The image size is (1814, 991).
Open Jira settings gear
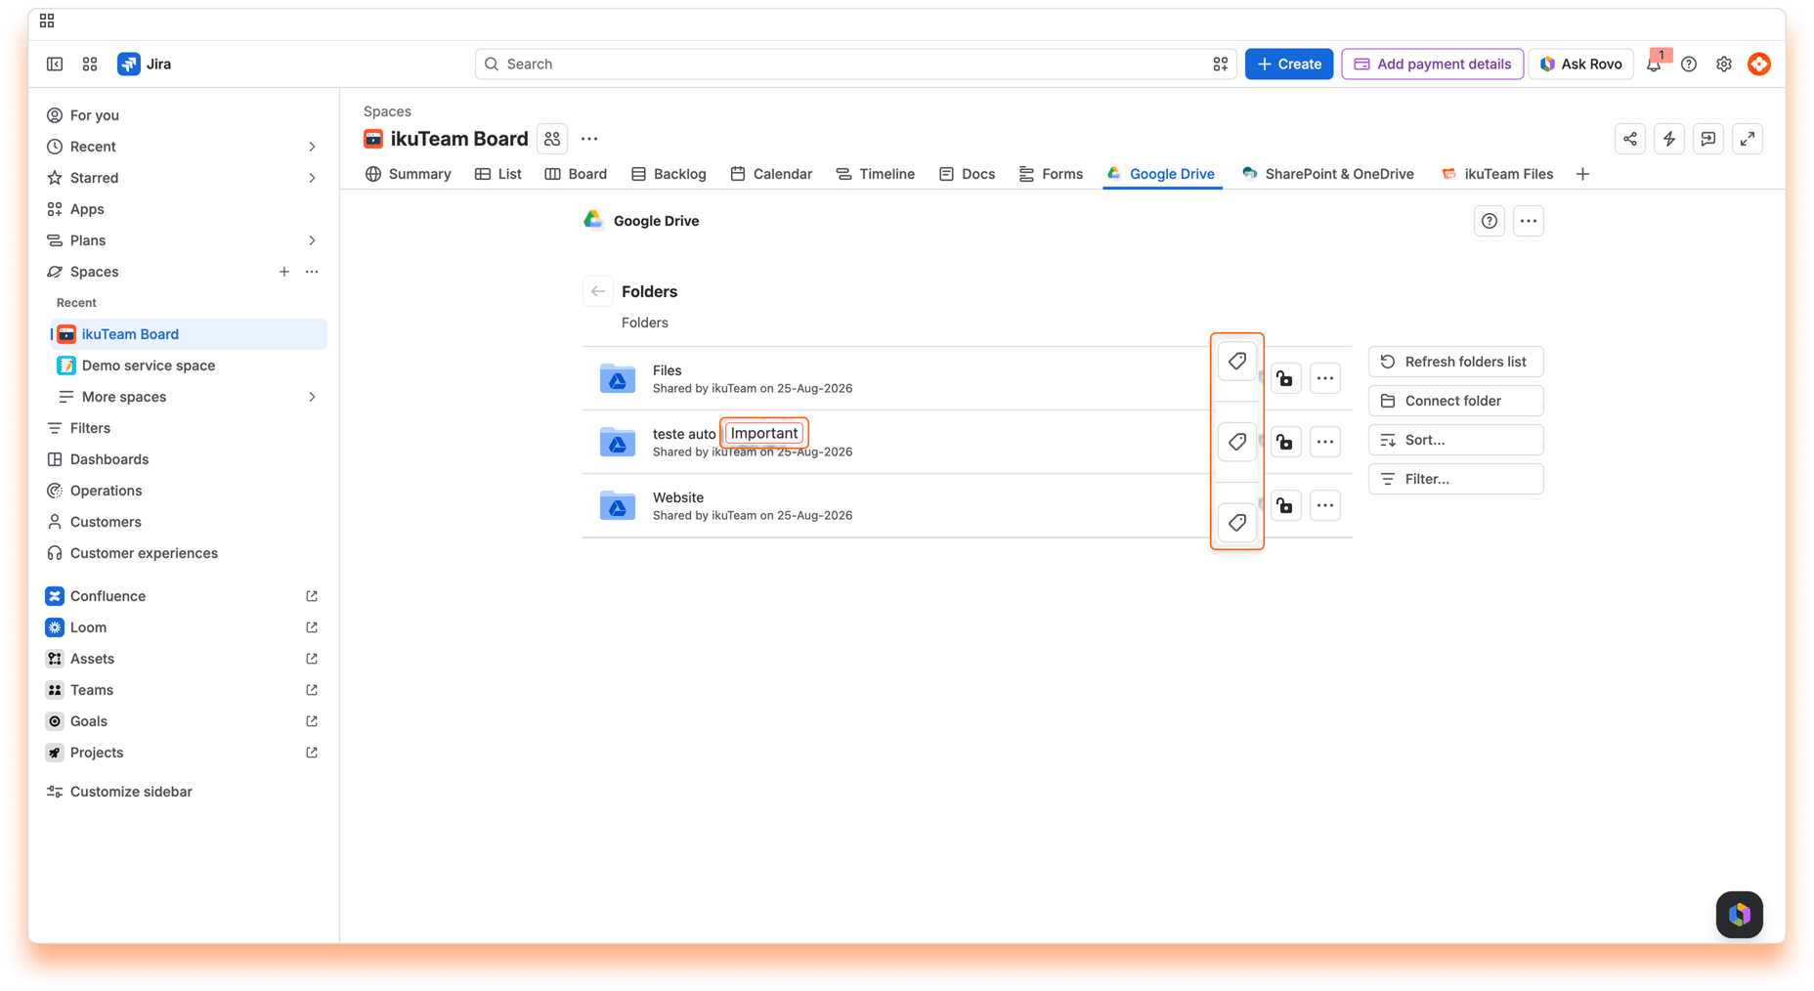[x=1723, y=65]
